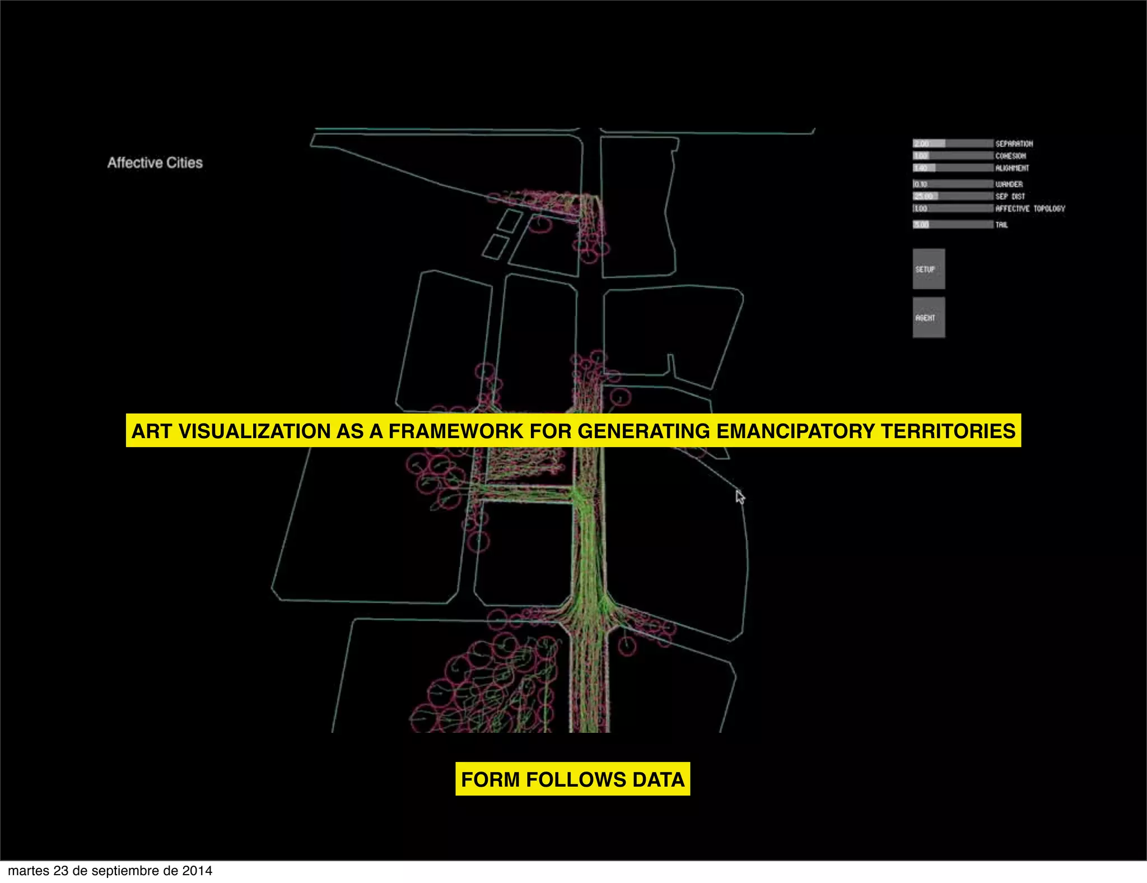Click the ALIGNMENT label text
The width and height of the screenshot is (1147, 883).
tap(1012, 168)
